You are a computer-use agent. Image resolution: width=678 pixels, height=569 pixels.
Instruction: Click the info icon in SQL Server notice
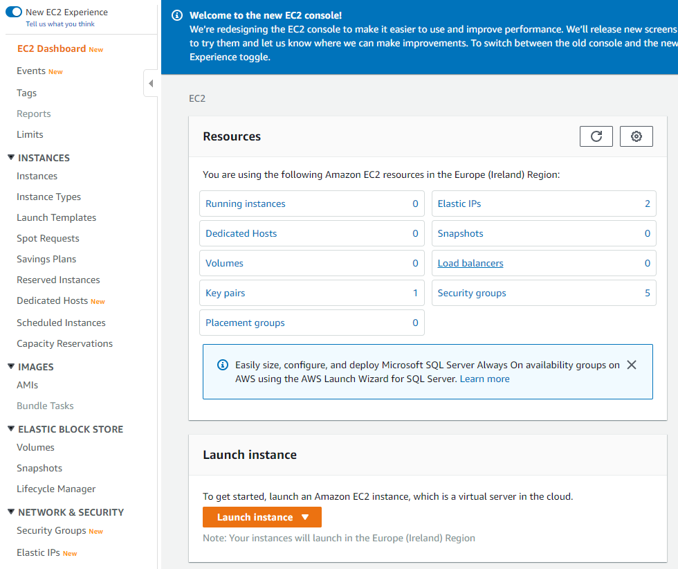[x=223, y=365]
